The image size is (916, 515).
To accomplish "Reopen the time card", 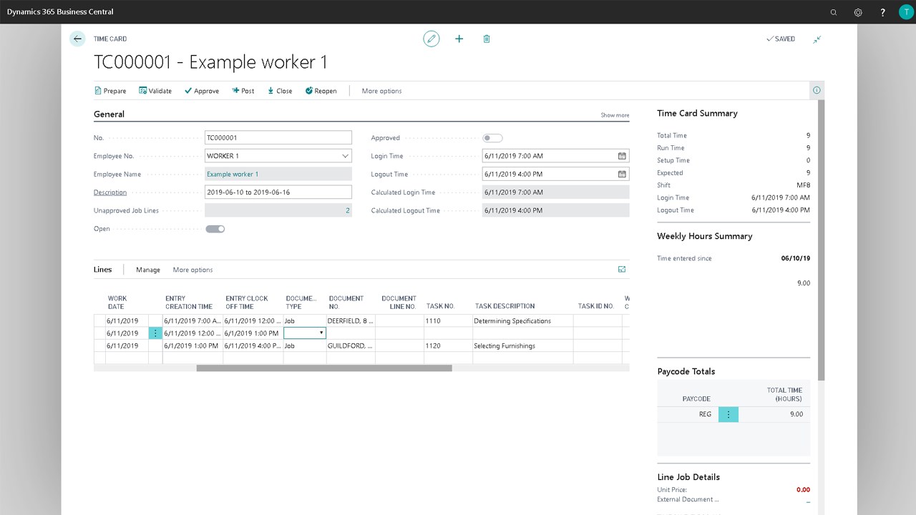I will click(321, 91).
